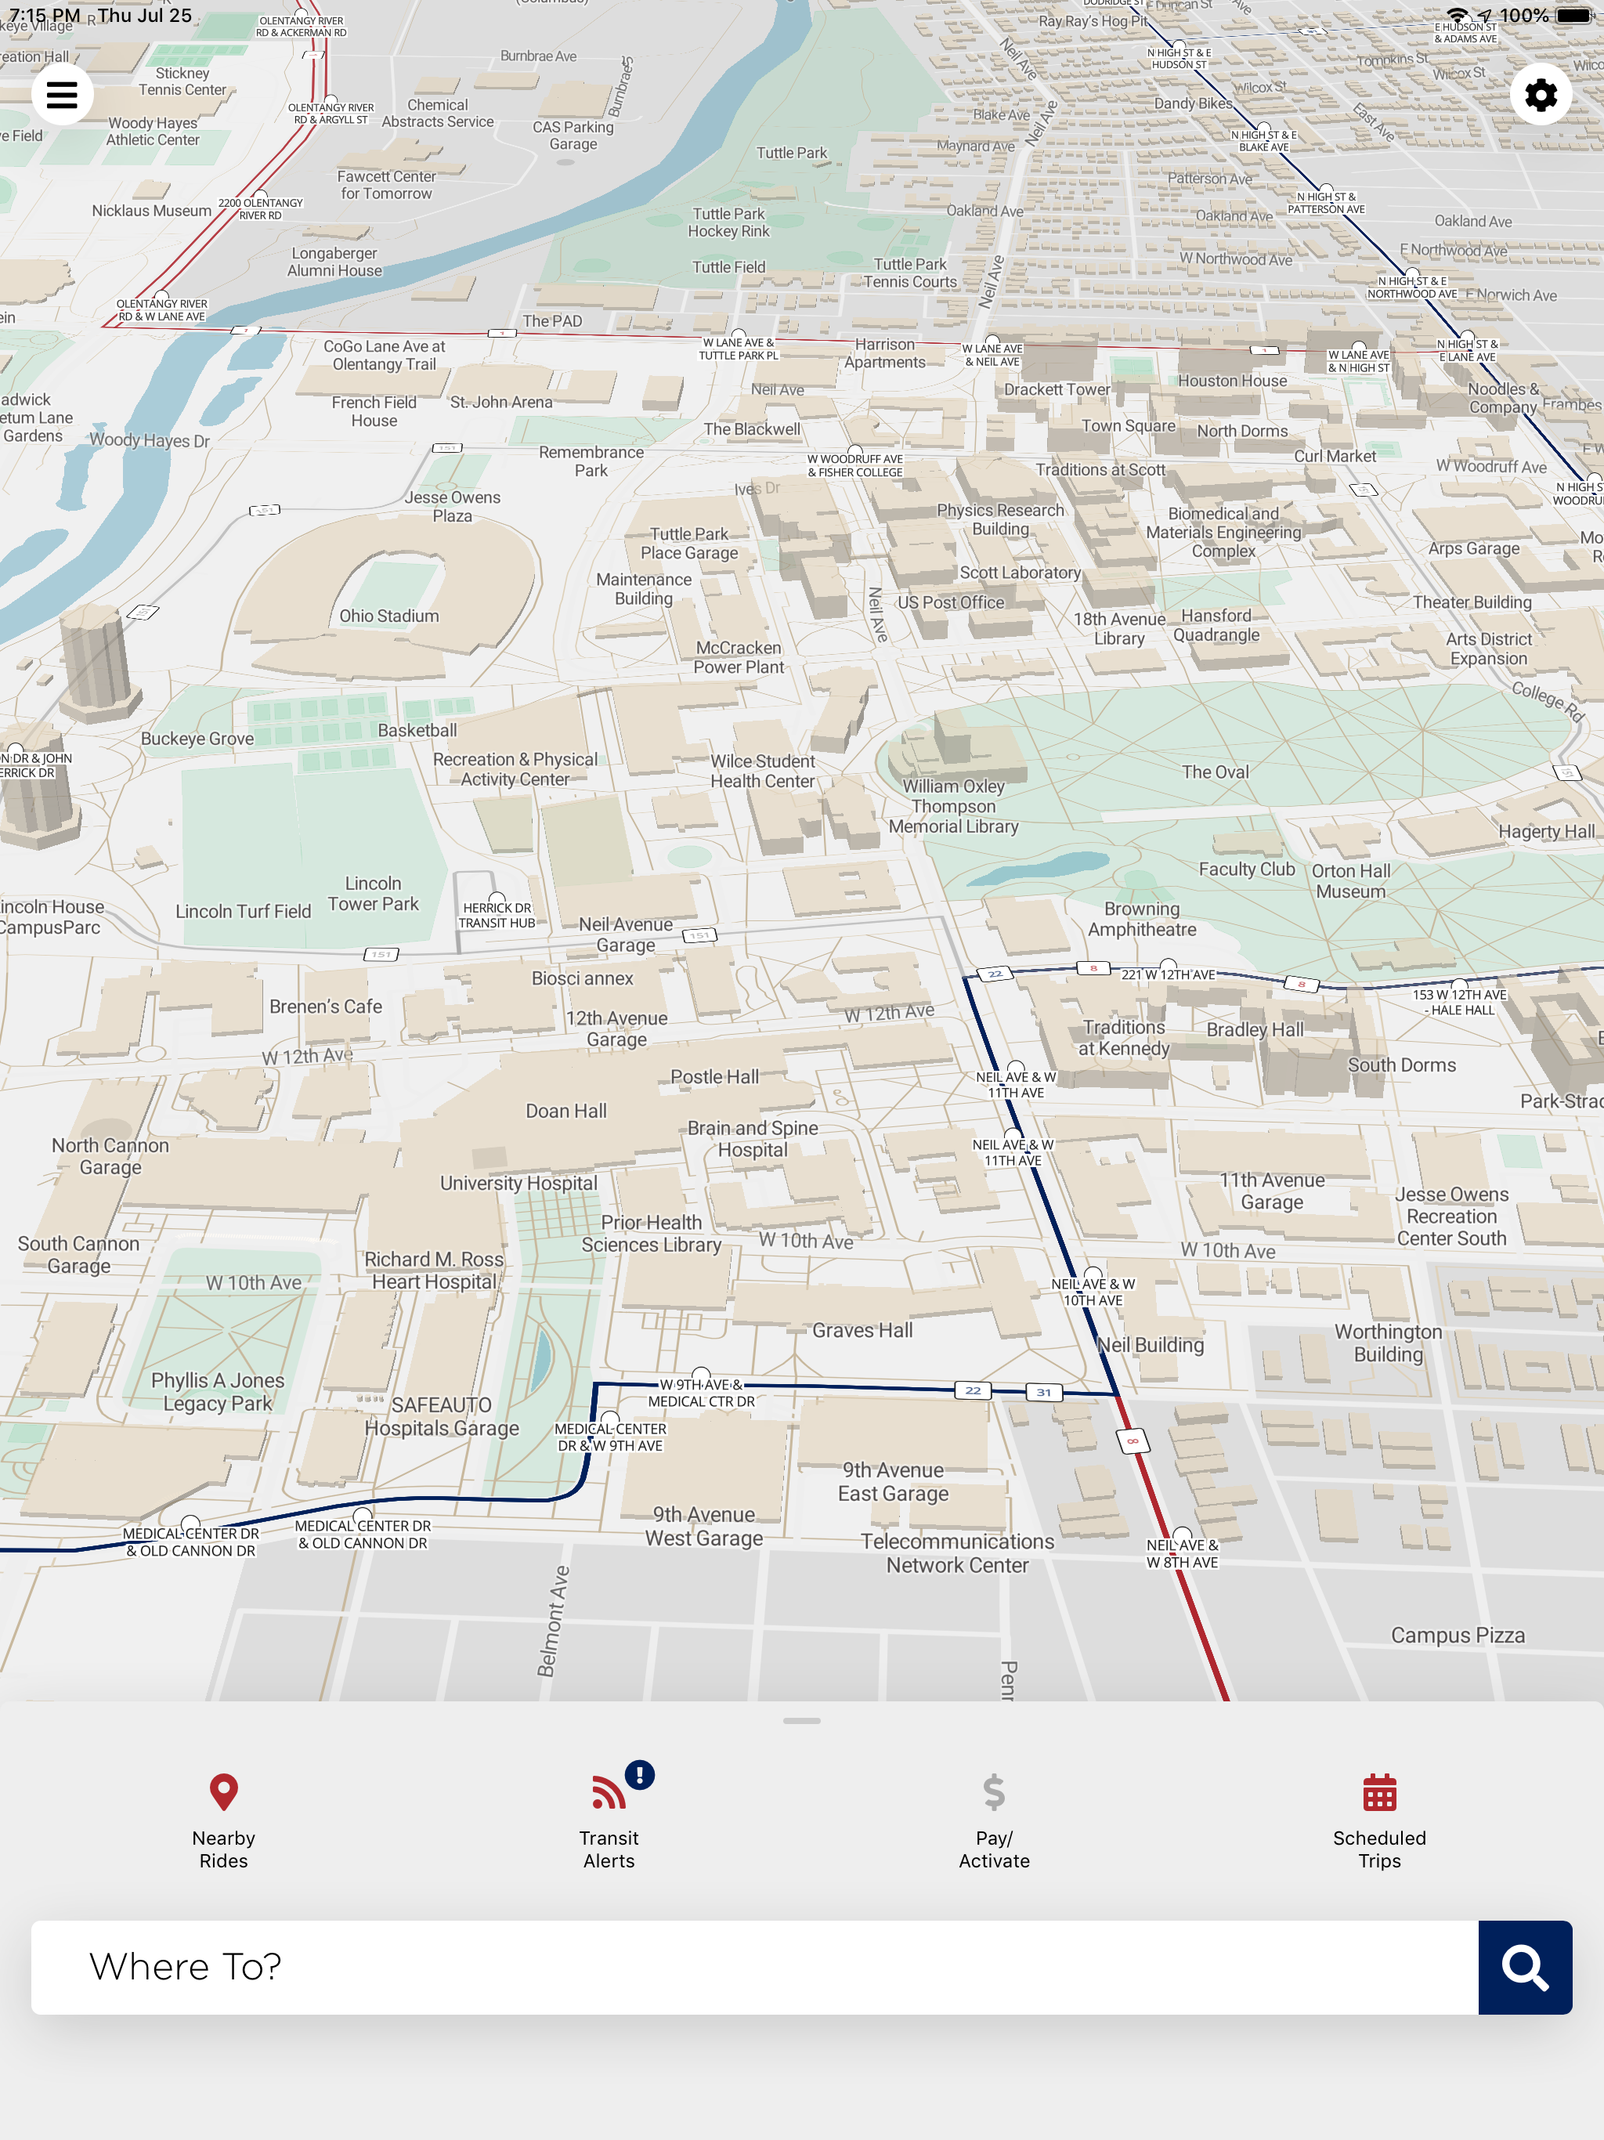Select Neil Ave & W 10th Ave stop
Image resolution: width=1604 pixels, height=2140 pixels.
(1093, 1274)
